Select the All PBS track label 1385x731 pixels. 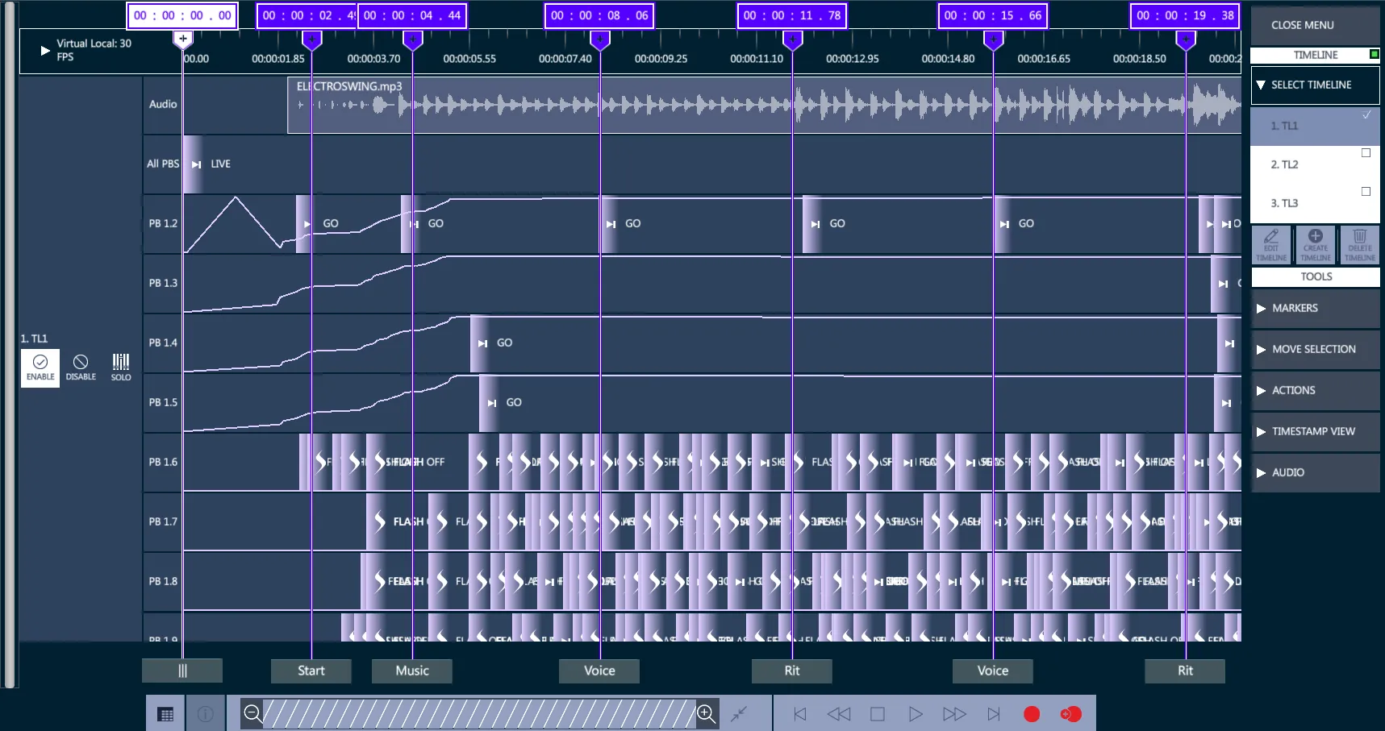pos(163,164)
